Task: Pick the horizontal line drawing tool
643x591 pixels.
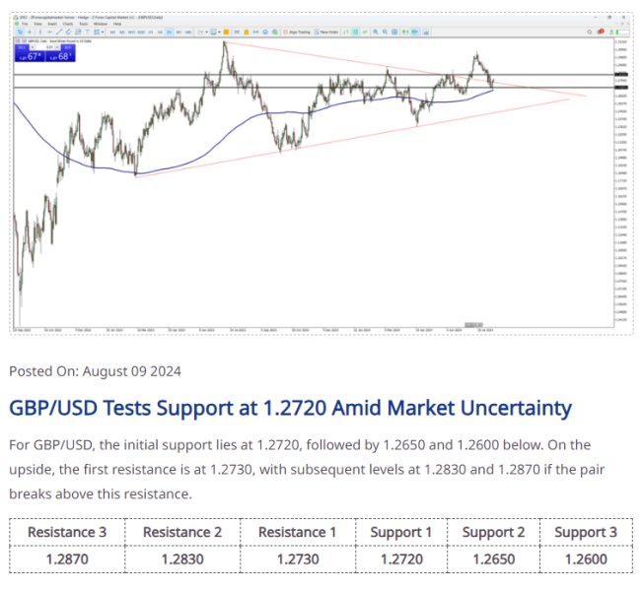Action: coord(49,32)
